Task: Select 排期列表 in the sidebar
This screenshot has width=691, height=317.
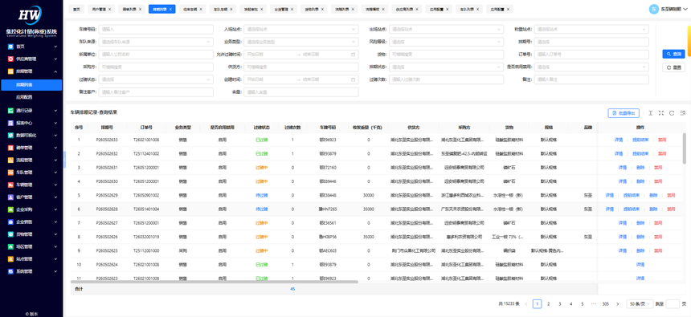Action: coord(31,85)
